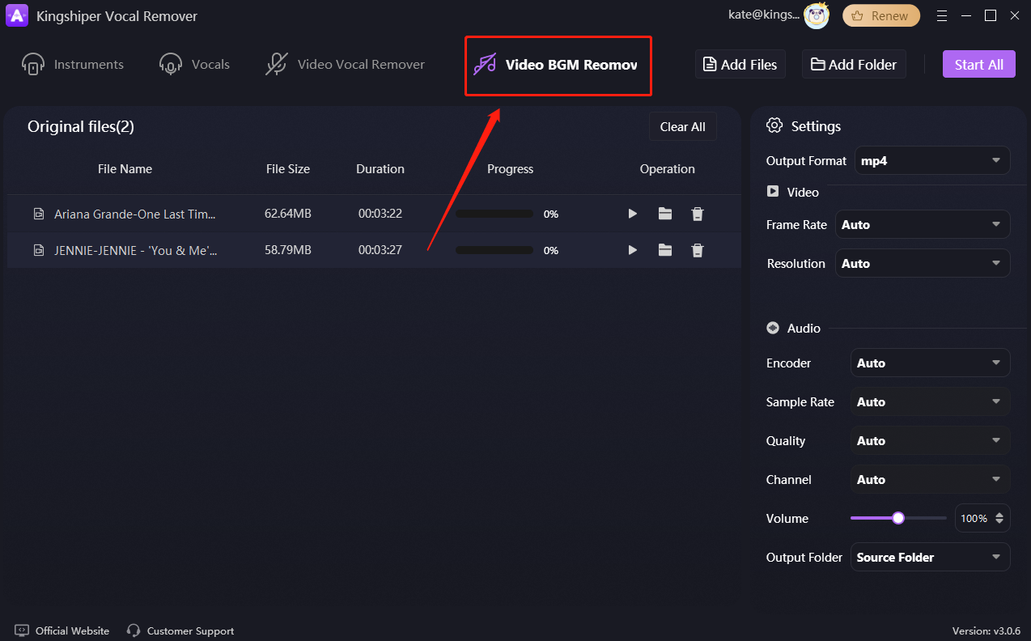Open the Sample Rate dropdown

click(x=931, y=401)
